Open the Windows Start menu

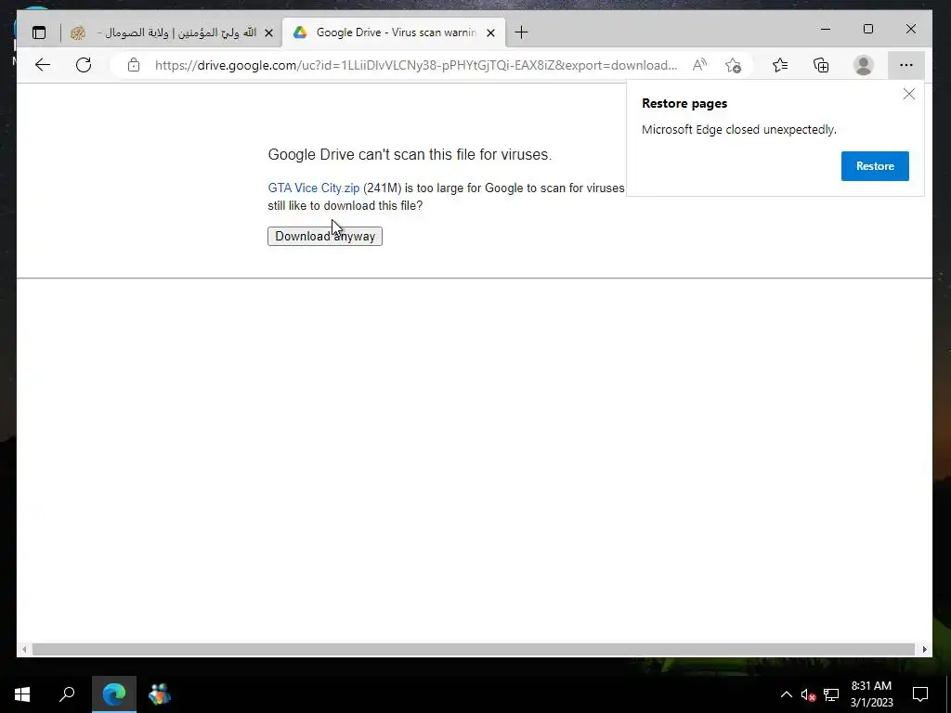[22, 694]
